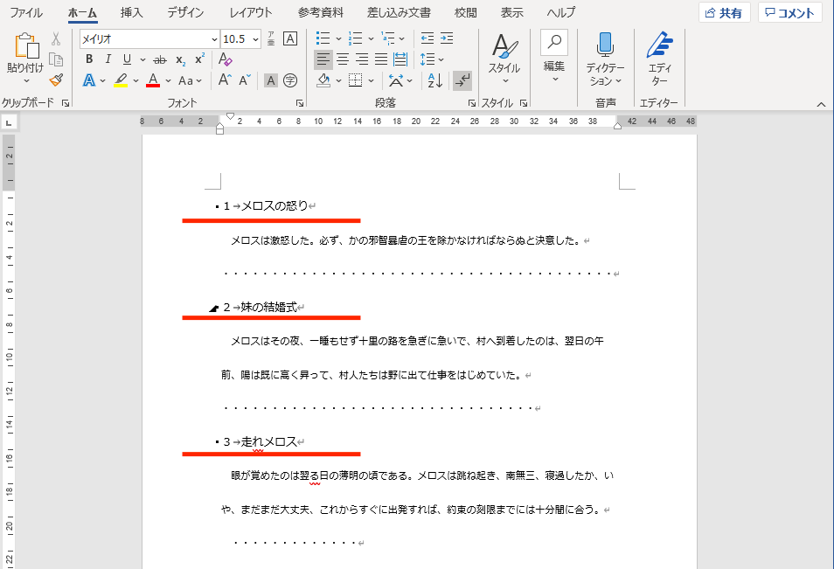The height and width of the screenshot is (569, 834).
Task: Click the コメント (Comments) button
Action: pyautogui.click(x=790, y=13)
